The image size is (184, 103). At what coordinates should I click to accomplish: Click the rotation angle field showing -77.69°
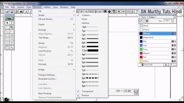point(128,91)
